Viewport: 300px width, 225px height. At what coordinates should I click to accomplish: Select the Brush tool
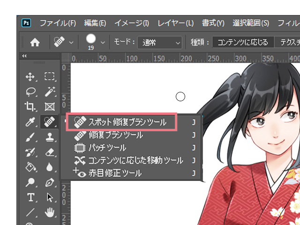click(x=30, y=137)
